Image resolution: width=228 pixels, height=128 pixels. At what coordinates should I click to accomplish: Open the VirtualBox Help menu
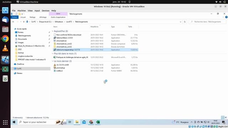coord(54,11)
